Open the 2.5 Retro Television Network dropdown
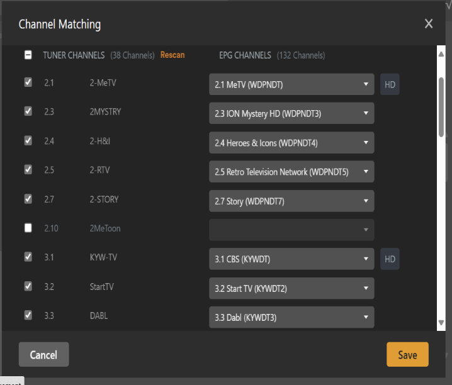The image size is (452, 385). 291,172
